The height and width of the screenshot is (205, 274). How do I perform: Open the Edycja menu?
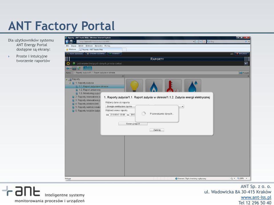pos(74,46)
